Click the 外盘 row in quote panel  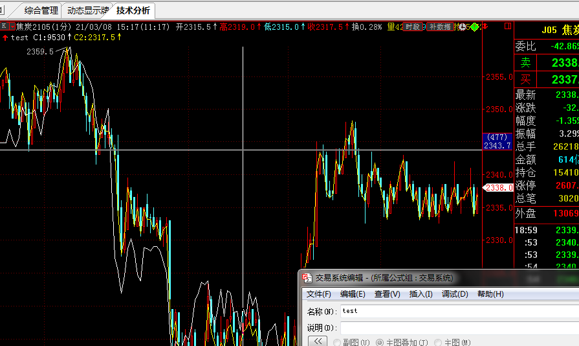pyautogui.click(x=547, y=214)
